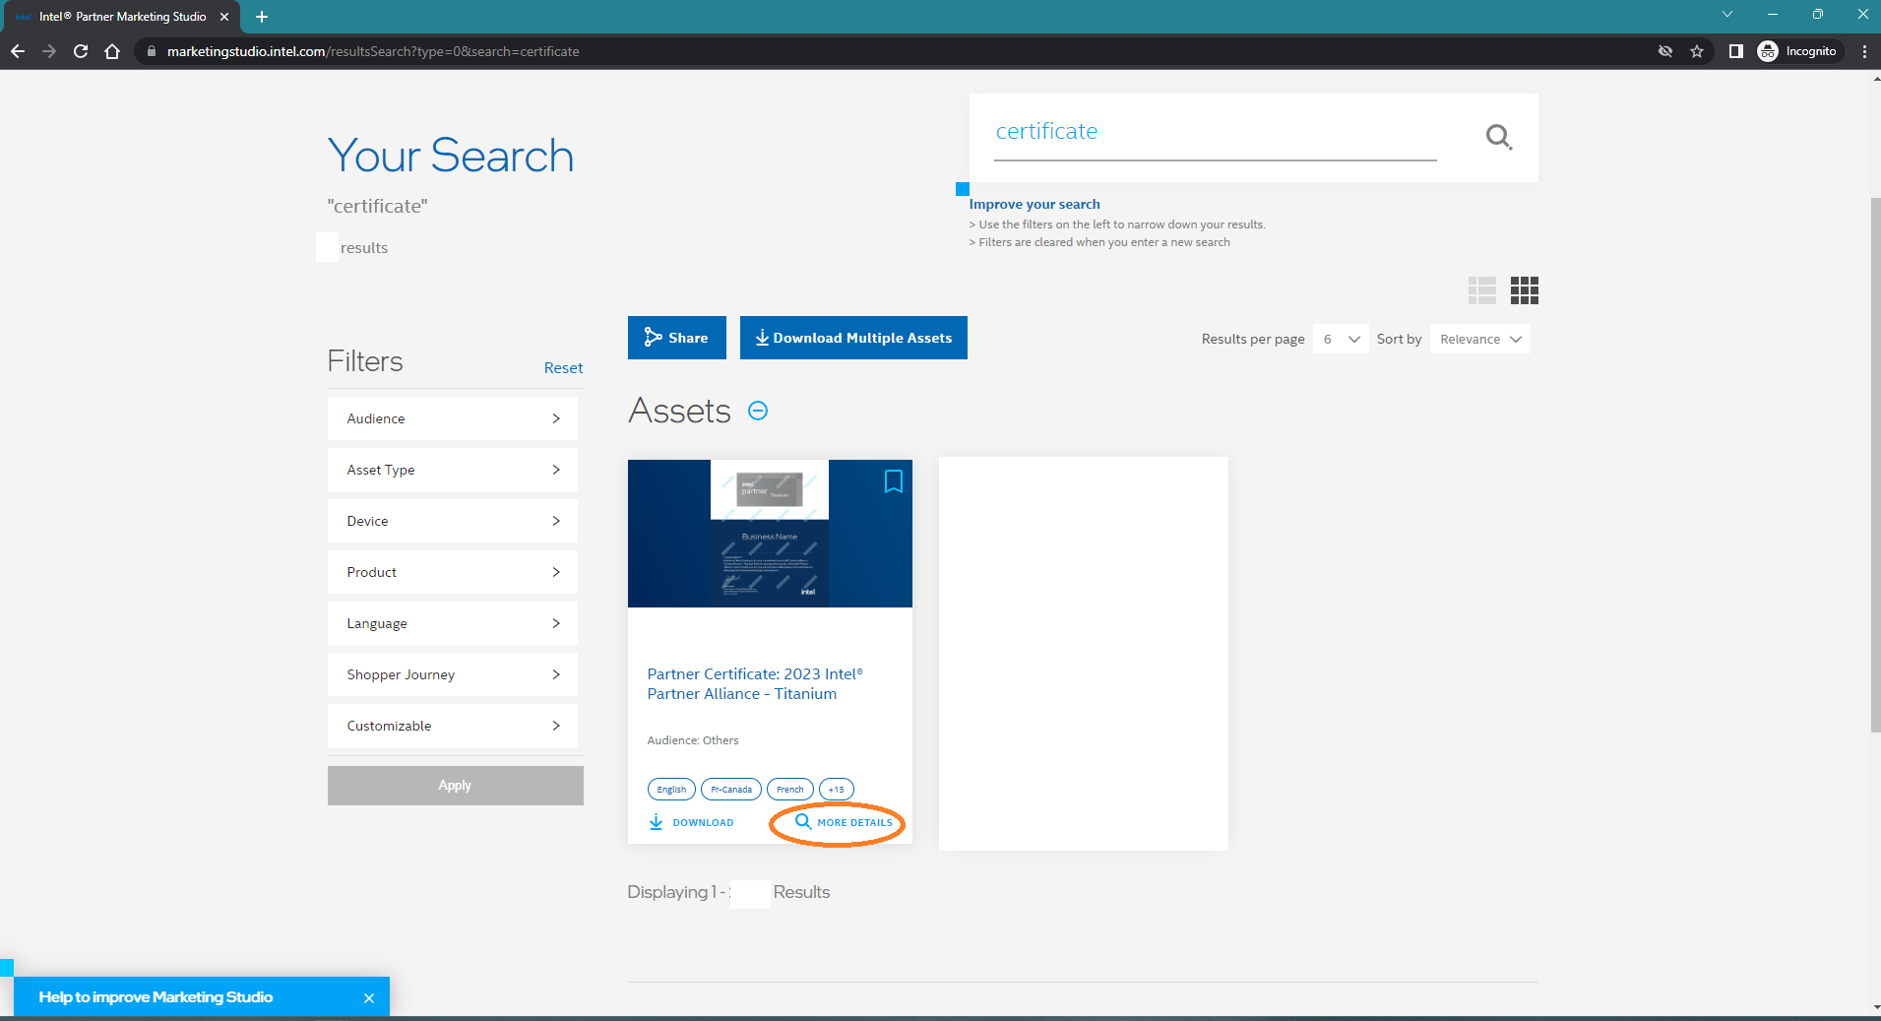Bookmark this page with star icon
Screen dimensions: 1881x1021
[x=1697, y=51]
